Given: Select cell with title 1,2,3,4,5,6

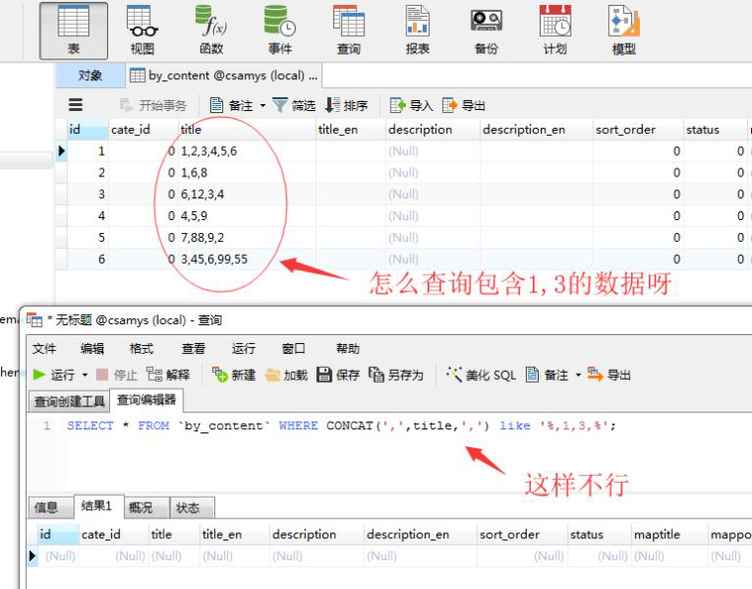Looking at the screenshot, I should coord(247,151).
